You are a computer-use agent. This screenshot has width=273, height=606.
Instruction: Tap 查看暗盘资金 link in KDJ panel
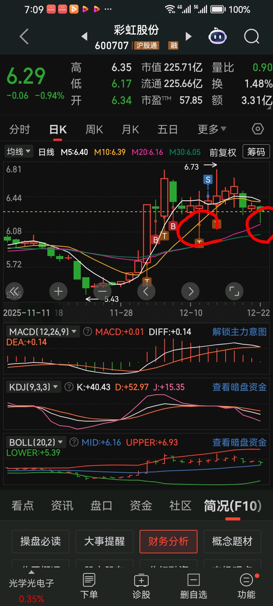tap(239, 387)
